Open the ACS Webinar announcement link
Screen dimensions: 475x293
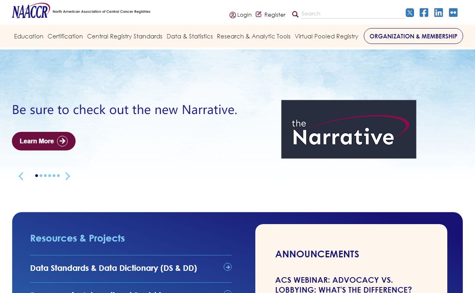point(344,285)
